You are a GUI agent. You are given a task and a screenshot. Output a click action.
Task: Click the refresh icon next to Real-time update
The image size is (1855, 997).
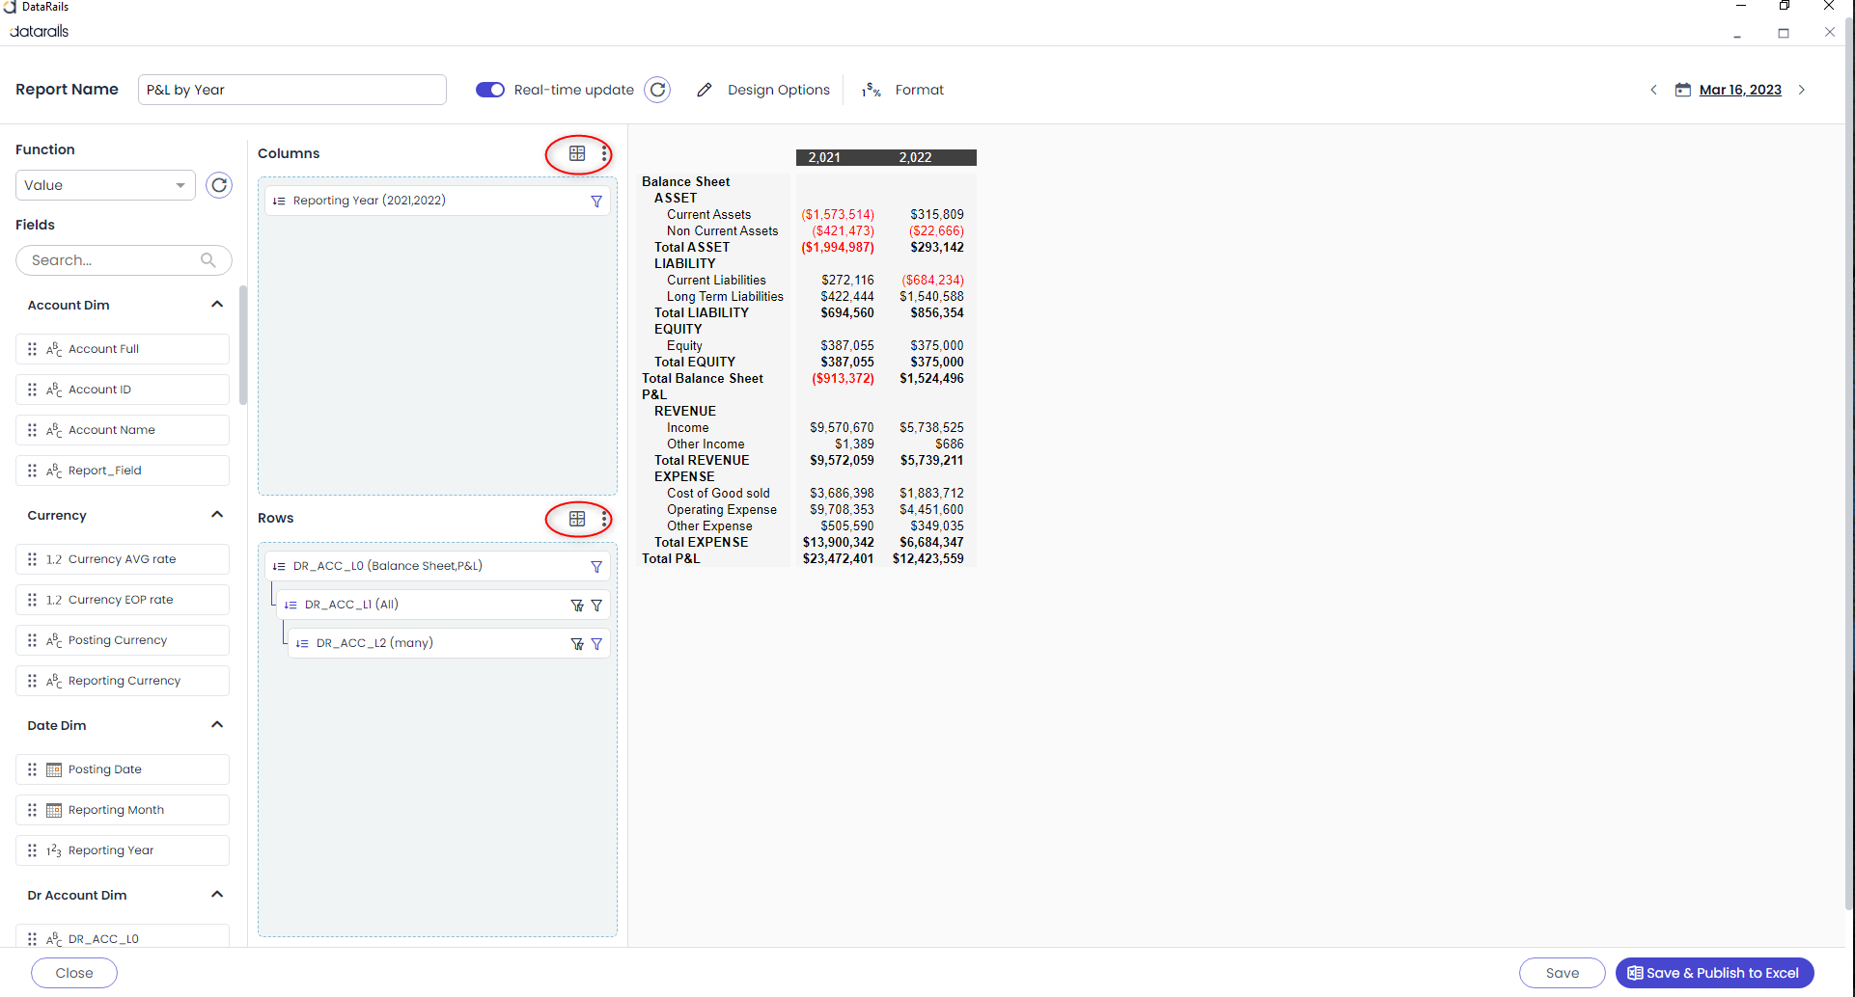click(657, 90)
